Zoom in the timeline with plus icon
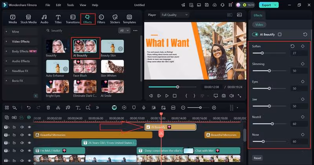The width and height of the screenshot is (314, 165). pos(214,108)
